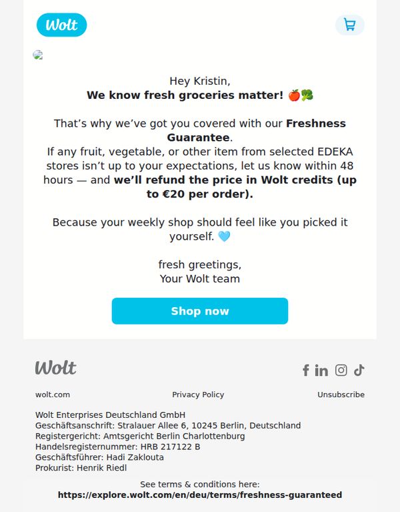Unsubscribe from Wolt emails
The height and width of the screenshot is (512, 400).
(x=341, y=395)
